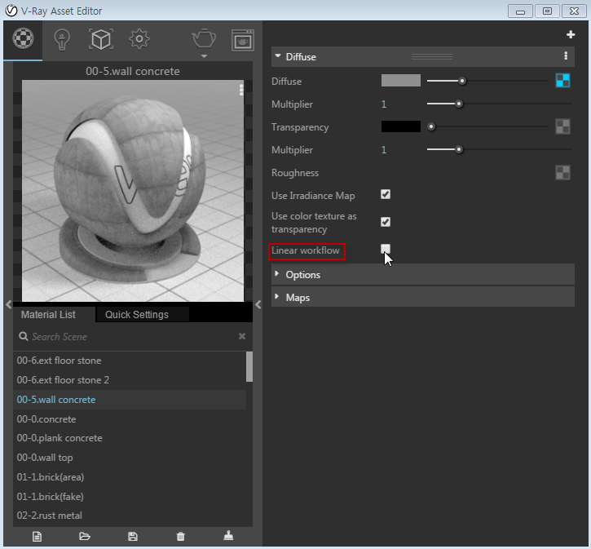This screenshot has width=591, height=549.
Task: Click the material list scrollbar
Action: 249,366
